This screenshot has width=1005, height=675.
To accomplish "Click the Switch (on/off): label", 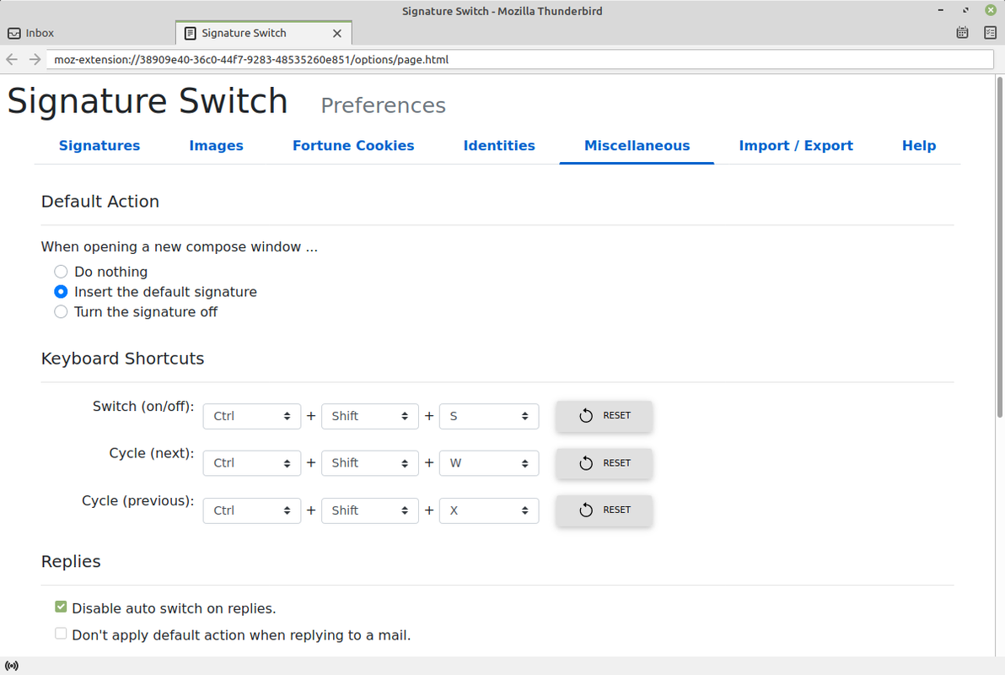I will (143, 406).
